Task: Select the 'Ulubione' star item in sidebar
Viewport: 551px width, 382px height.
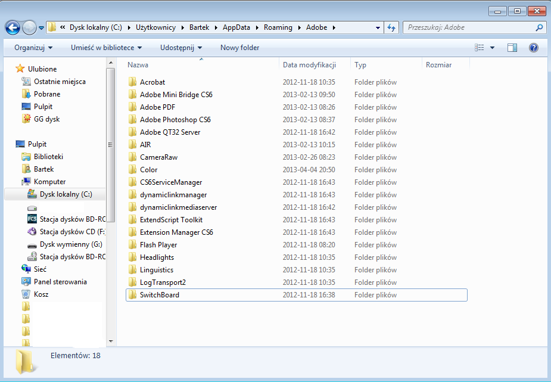Action: pos(36,69)
